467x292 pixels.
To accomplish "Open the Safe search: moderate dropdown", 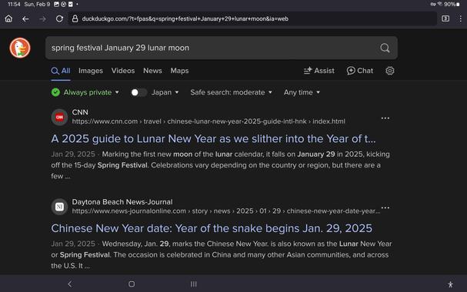I will [231, 92].
